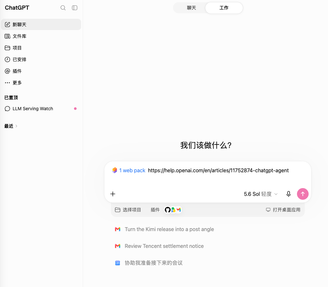The image size is (328, 287).
Task: Click 选择项目 to choose a project
Action: (128, 210)
